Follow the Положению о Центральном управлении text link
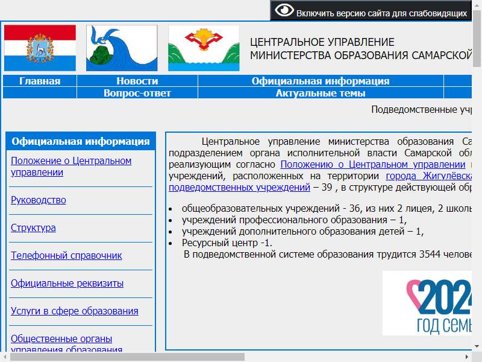 click(x=373, y=164)
